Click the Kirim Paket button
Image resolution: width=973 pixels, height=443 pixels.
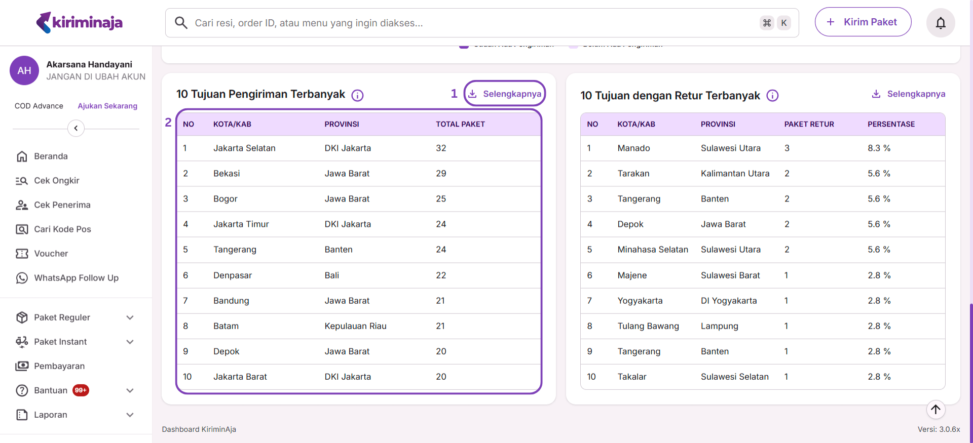[863, 22]
